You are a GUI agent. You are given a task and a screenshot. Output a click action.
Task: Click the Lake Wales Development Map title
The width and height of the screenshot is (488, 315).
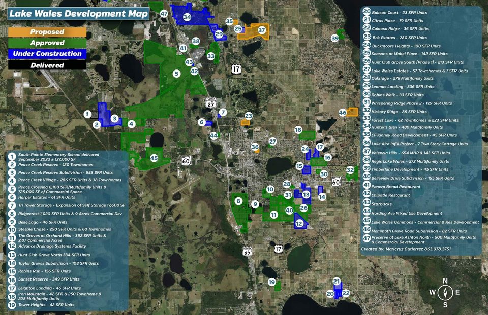click(x=78, y=14)
